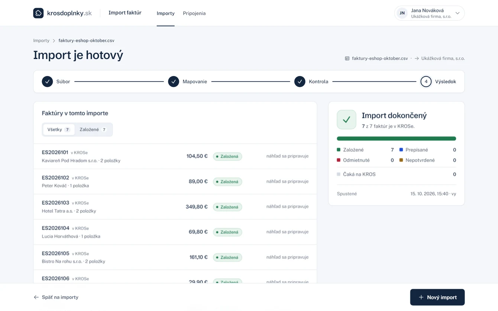Viewport: 498px width, 311px height.
Task: Open the Importy tab
Action: 166,13
